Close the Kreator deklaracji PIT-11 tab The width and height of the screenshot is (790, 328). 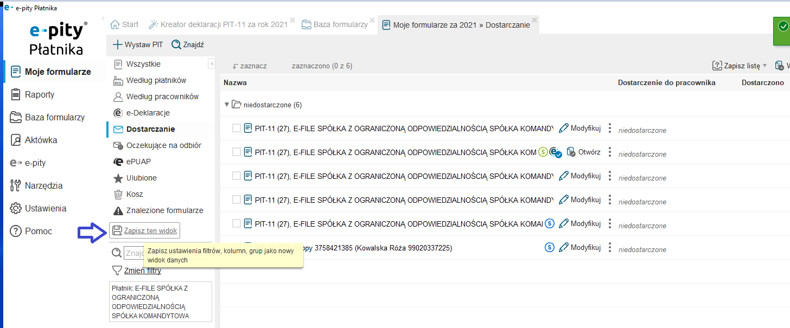pos(292,20)
